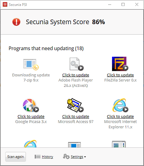Update Adobe Flash Player via Click to update
This screenshot has height=166, width=144.
tap(76, 75)
